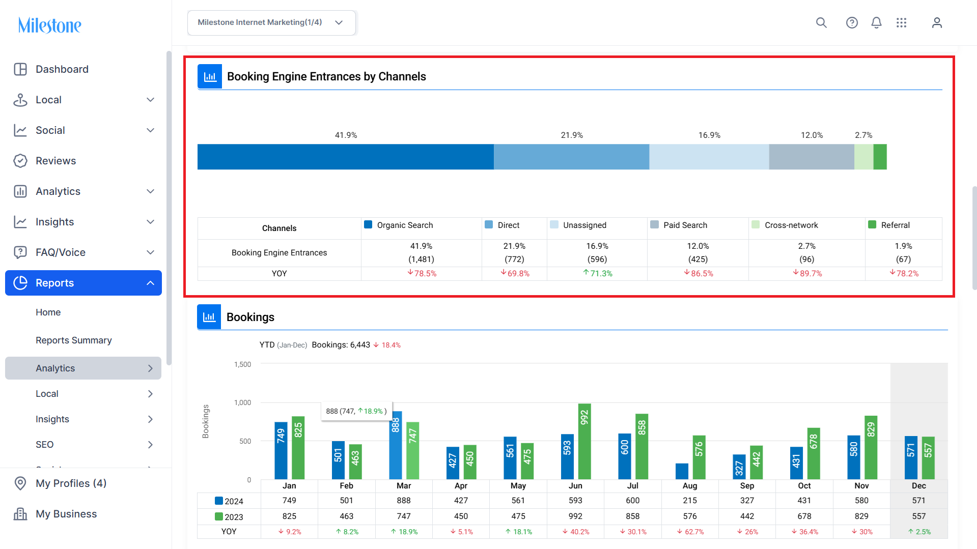Image resolution: width=977 pixels, height=549 pixels.
Task: Open the search icon in header
Action: tap(821, 23)
